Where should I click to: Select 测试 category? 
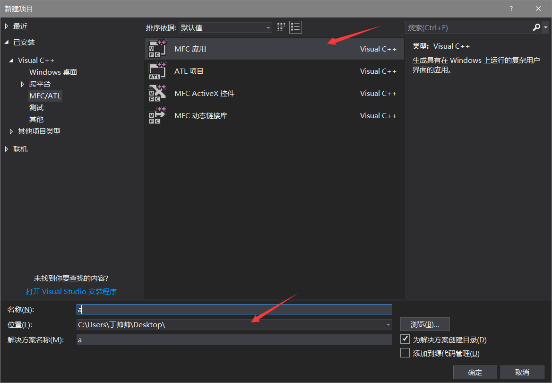[x=36, y=107]
